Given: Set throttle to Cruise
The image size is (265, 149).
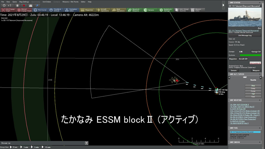Looking at the screenshot, I should (x=253, y=91).
